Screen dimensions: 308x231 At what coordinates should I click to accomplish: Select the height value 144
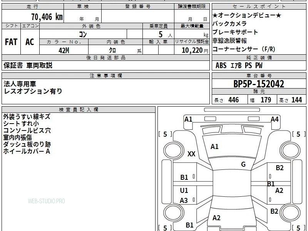click(x=296, y=100)
